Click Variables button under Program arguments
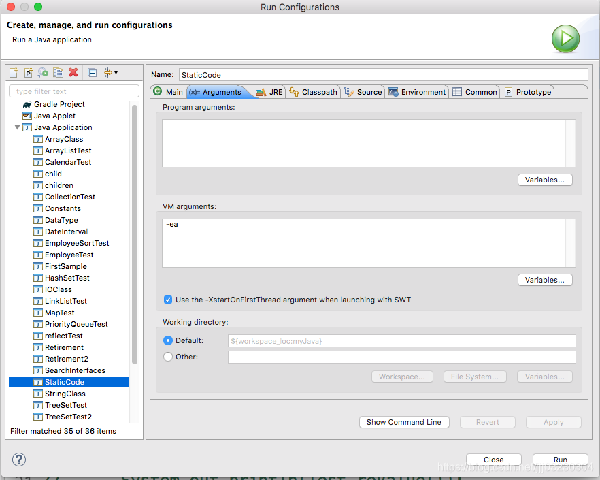The height and width of the screenshot is (480, 600). (545, 180)
